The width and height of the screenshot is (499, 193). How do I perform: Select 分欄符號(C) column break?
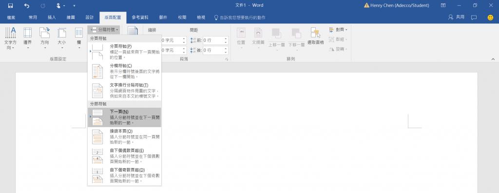pos(124,71)
